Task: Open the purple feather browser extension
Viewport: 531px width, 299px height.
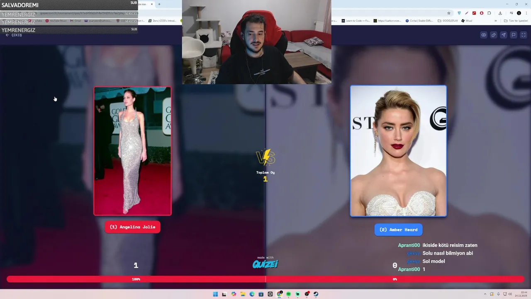Action: coord(467,13)
